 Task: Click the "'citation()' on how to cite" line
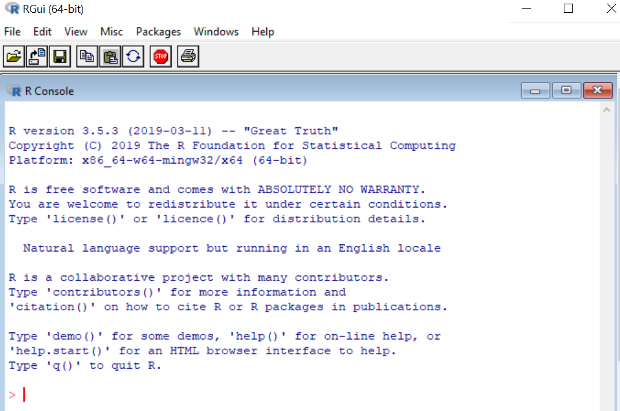(228, 307)
